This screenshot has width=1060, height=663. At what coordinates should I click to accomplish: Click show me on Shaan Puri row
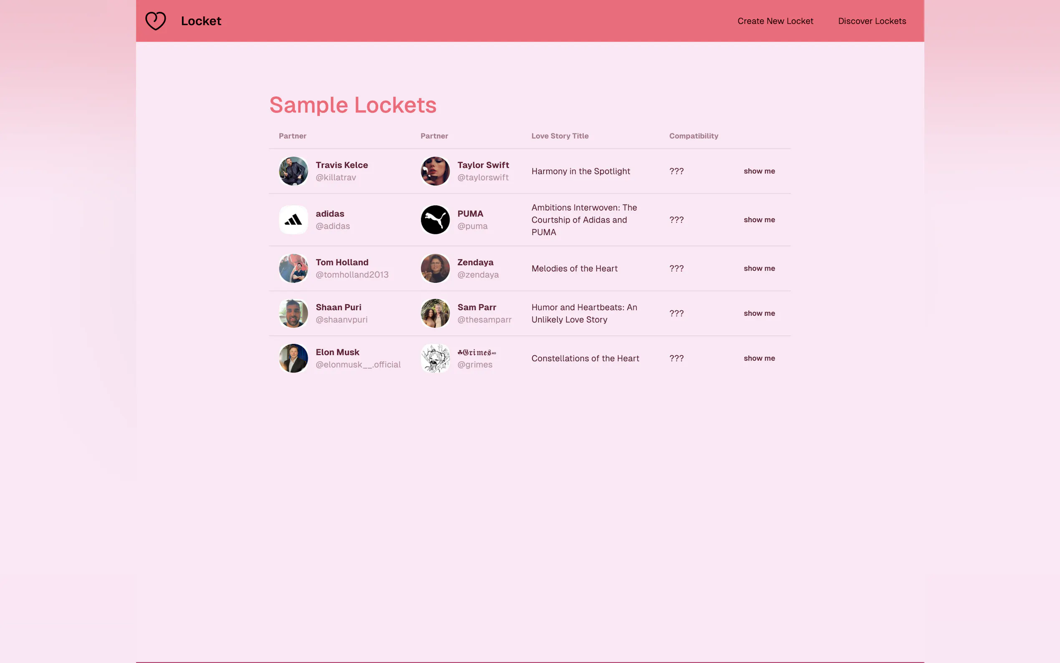click(x=759, y=313)
